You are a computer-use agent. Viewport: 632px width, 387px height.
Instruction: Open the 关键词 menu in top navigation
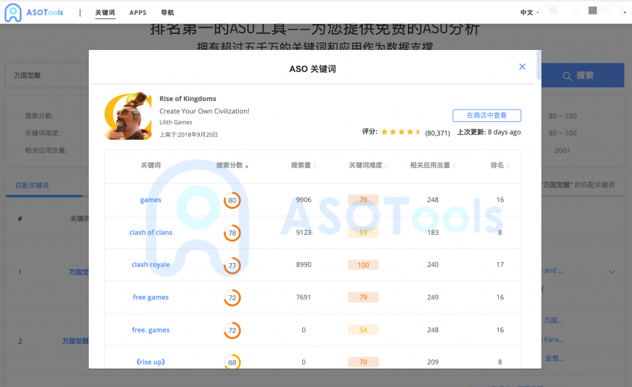pos(105,12)
